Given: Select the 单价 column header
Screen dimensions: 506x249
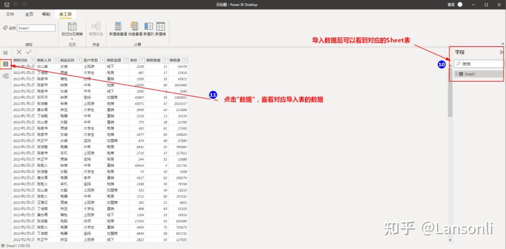Looking at the screenshot, I should point(134,60).
